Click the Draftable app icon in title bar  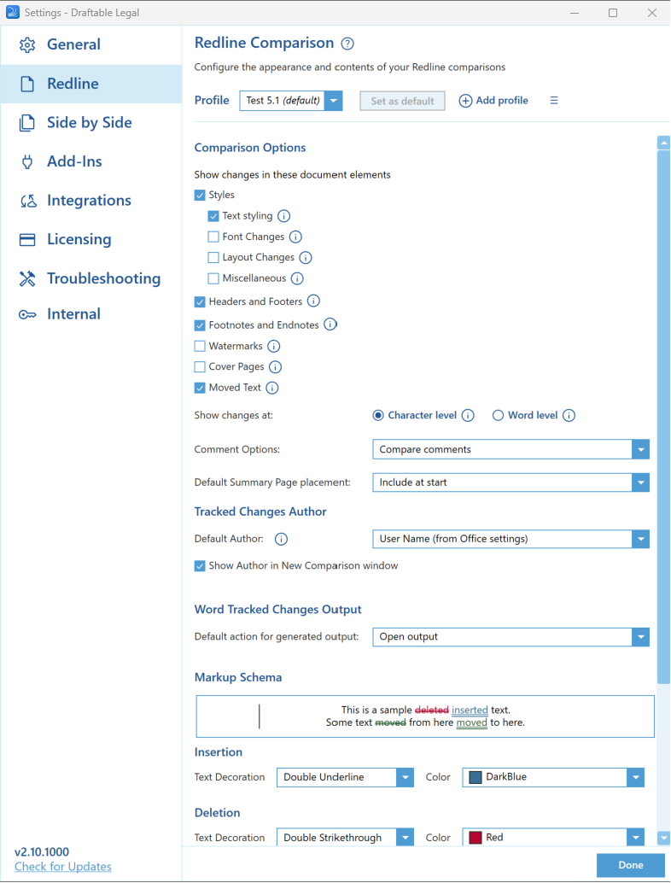click(x=13, y=13)
